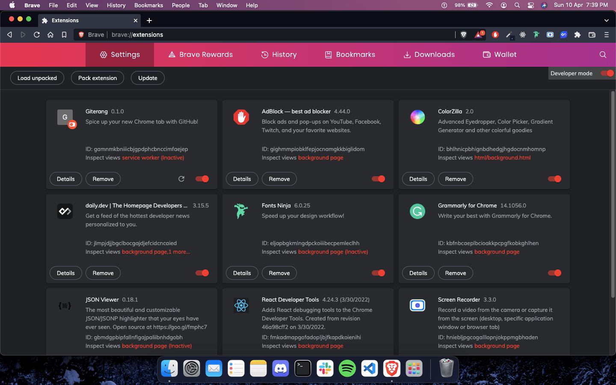Click the AdBlock extension toolbar icon

pos(495,35)
